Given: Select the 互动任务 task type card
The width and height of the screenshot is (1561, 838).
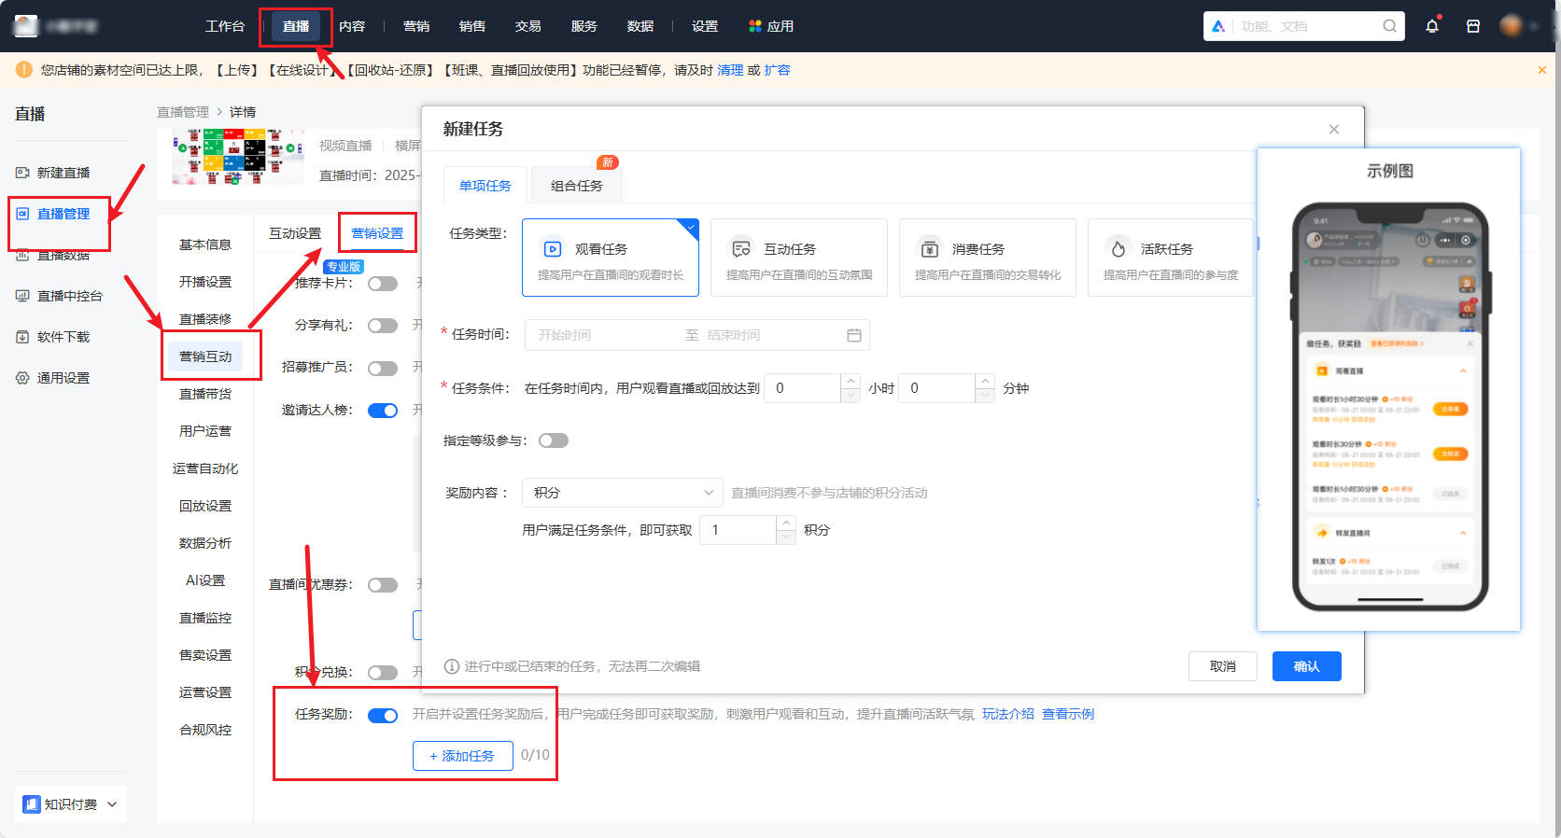Looking at the screenshot, I should pos(798,258).
